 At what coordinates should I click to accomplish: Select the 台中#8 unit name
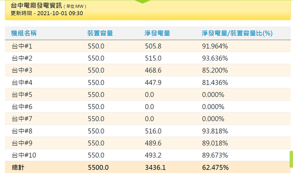[22, 131]
